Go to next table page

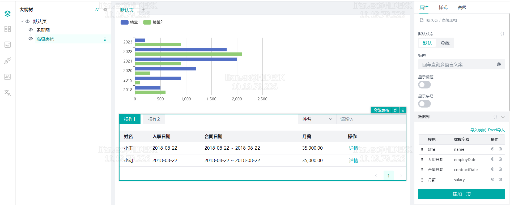[x=401, y=176]
